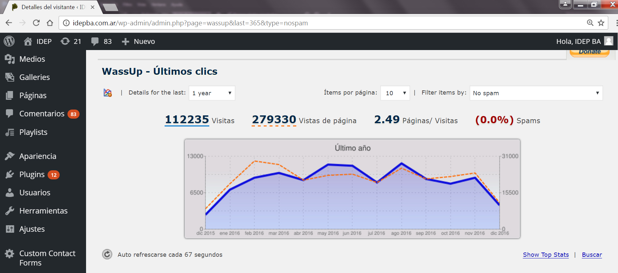The width and height of the screenshot is (618, 273).
Task: Click the Custom Contact Forms gear icon
Action: click(10, 253)
